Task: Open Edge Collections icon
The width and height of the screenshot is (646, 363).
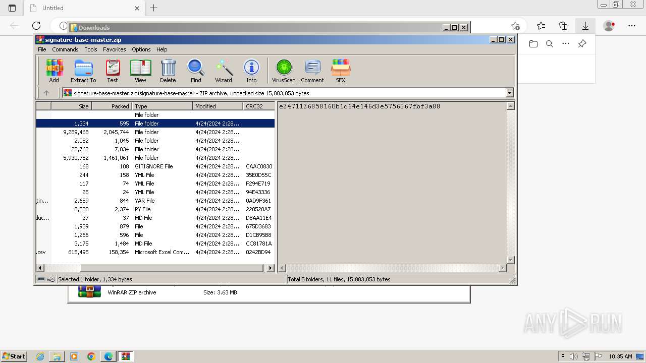Action: point(563,26)
